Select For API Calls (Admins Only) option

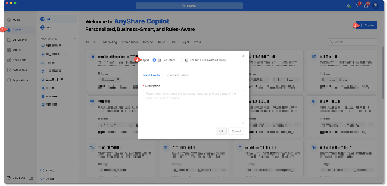(x=182, y=60)
